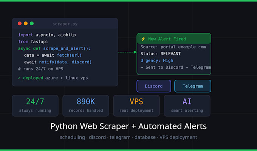Click the Telegram button
Image resolution: width=257 pixels, height=151 pixels.
tap(193, 86)
